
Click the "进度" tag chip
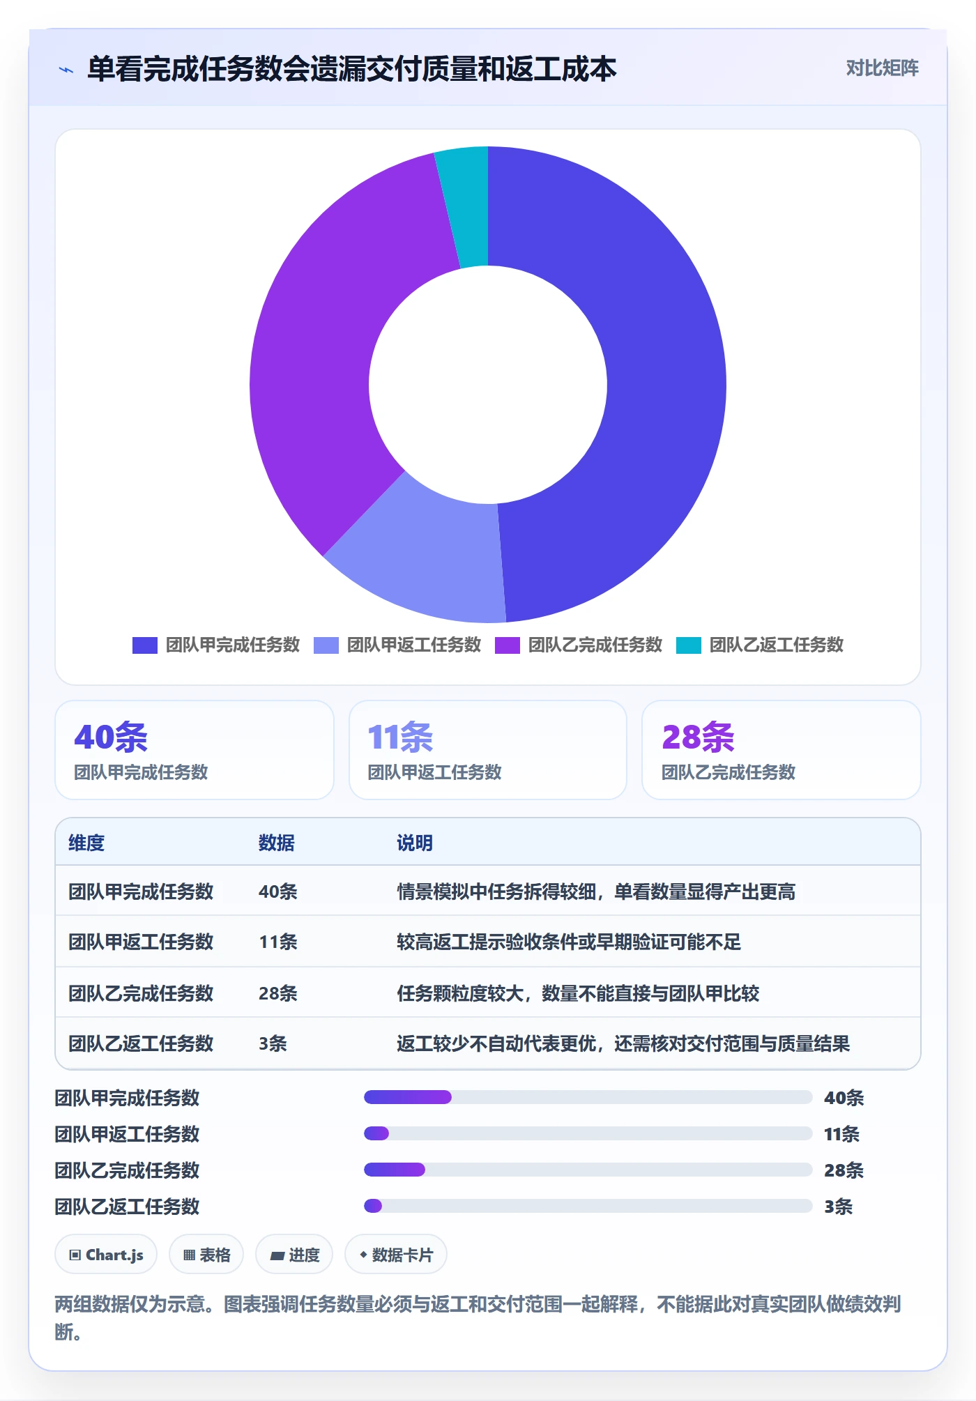(294, 1255)
